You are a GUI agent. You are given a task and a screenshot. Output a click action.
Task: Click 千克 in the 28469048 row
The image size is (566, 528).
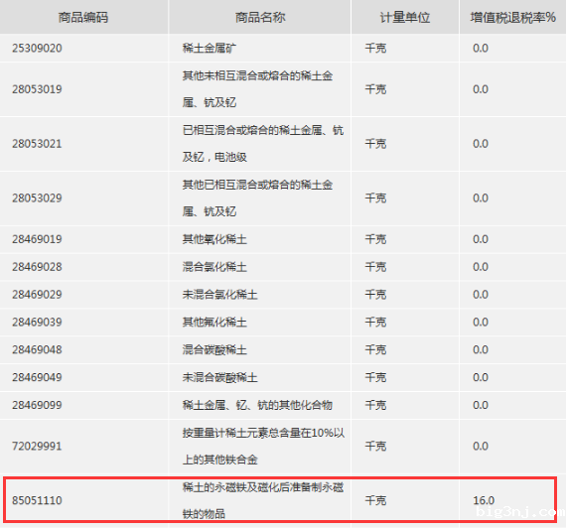[375, 349]
